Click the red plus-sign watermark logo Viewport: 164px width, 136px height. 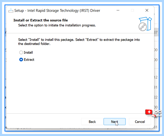[x=149, y=112]
